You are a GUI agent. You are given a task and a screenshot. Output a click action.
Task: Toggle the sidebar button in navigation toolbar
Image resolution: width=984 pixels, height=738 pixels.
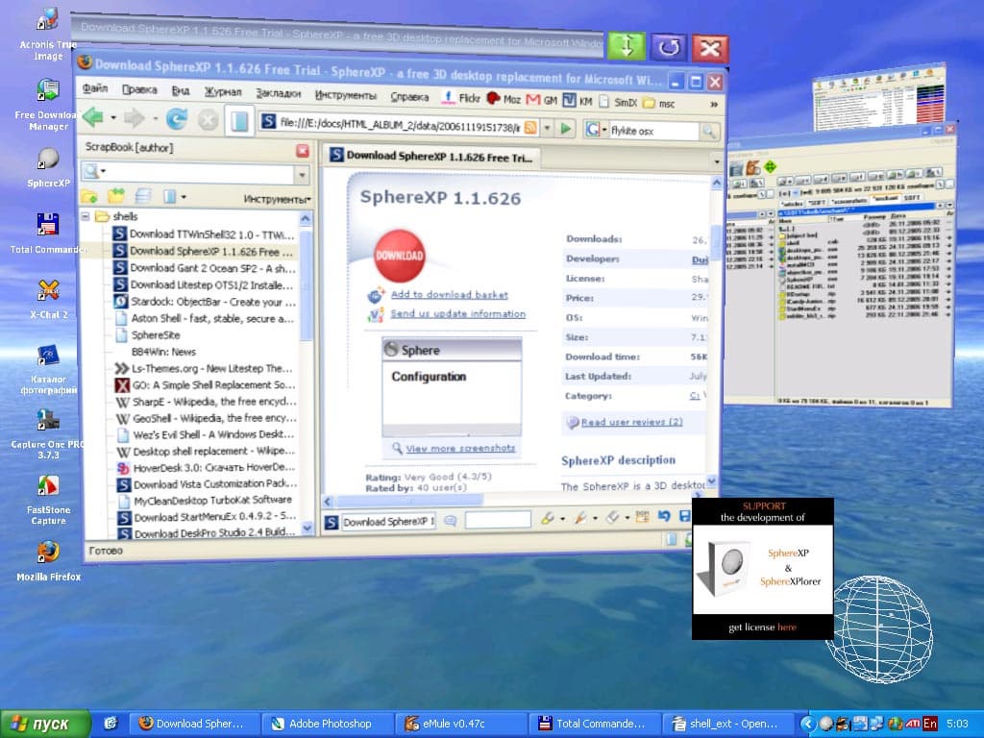pos(239,120)
